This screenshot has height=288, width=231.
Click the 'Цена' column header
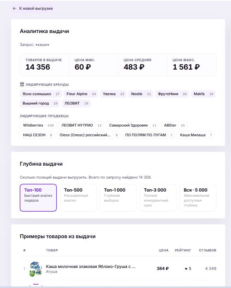click(163, 250)
